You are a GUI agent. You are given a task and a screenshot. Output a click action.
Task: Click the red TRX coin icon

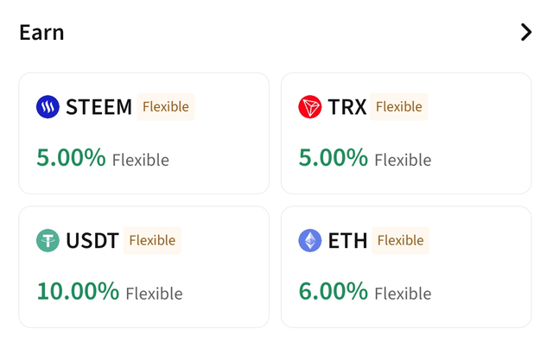click(309, 107)
